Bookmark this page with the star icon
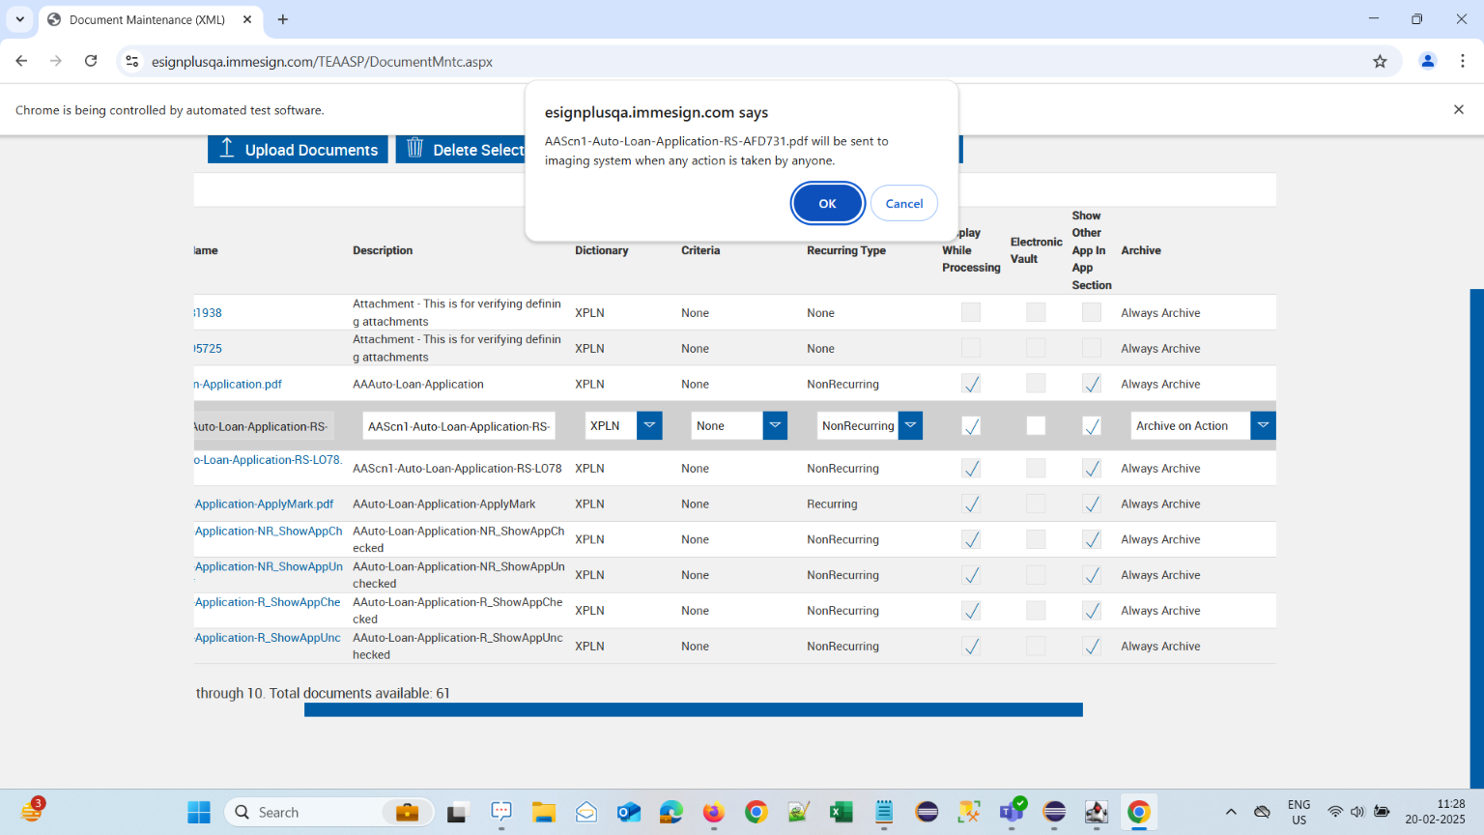 point(1380,61)
